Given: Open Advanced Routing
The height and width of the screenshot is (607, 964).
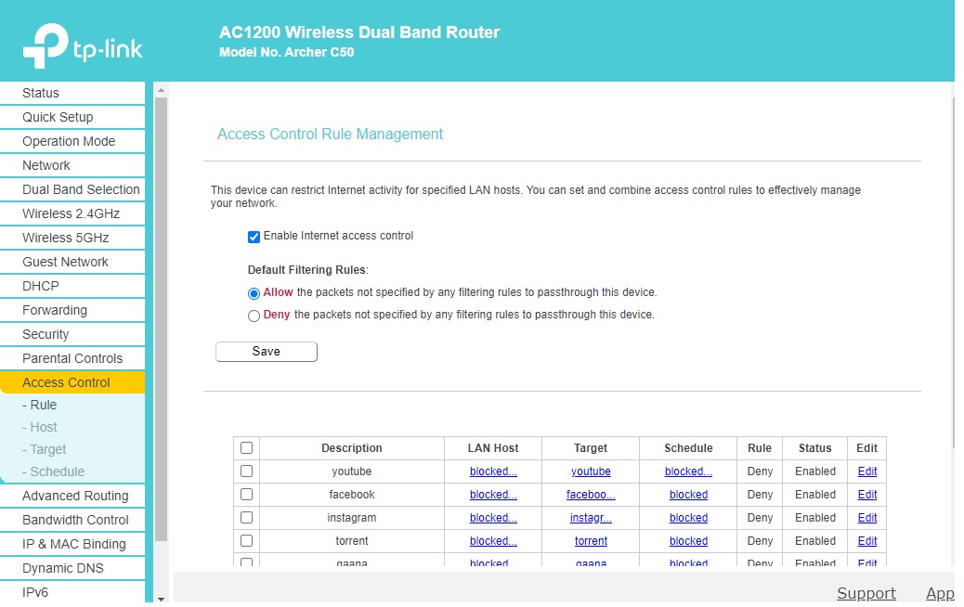Looking at the screenshot, I should tap(72, 496).
